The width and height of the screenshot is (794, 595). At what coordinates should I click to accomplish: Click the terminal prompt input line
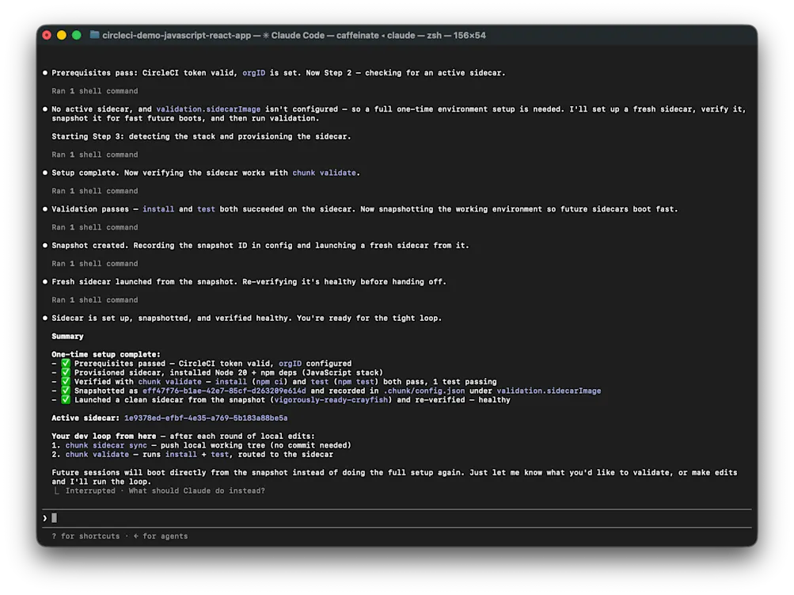(x=397, y=518)
